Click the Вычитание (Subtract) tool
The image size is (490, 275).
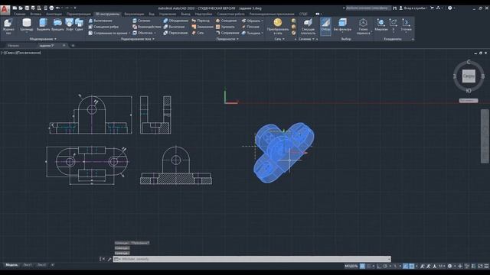(174, 27)
